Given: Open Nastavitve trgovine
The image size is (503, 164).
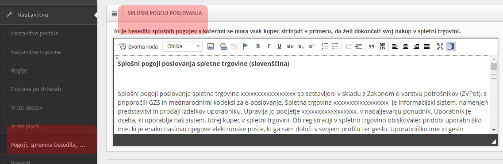Looking at the screenshot, I should point(48,52).
